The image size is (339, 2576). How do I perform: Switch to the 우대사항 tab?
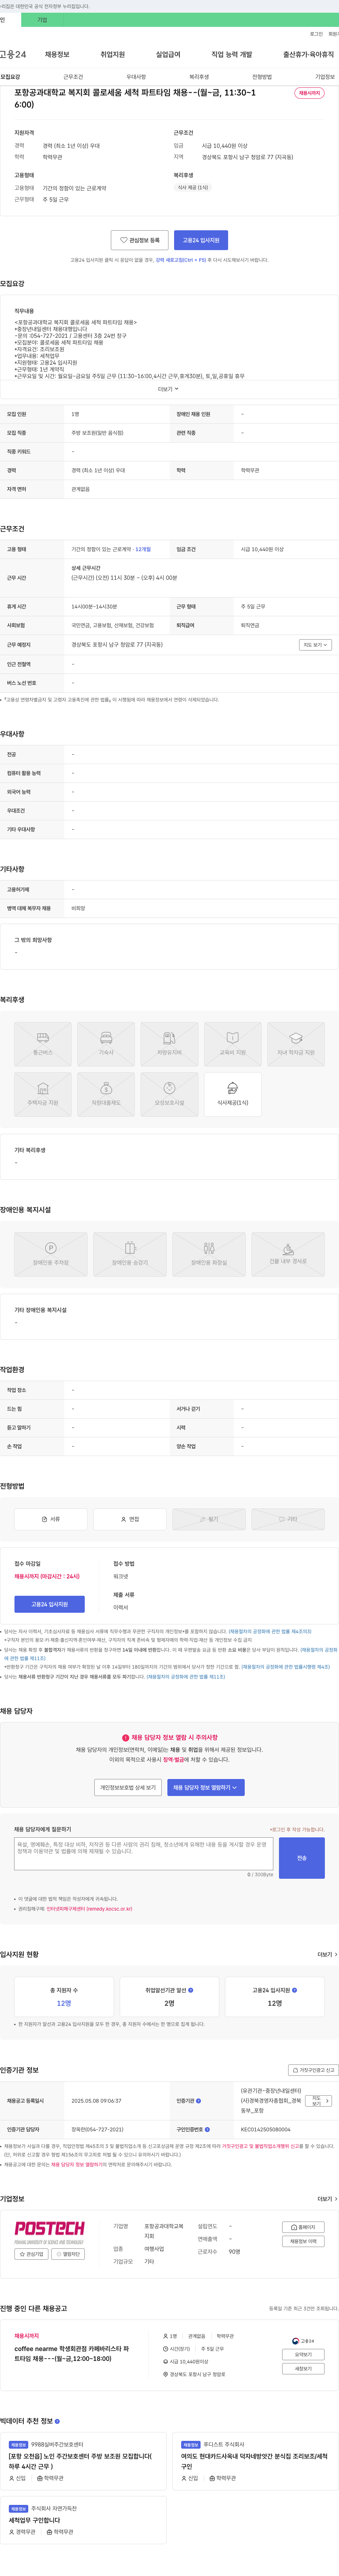coord(136,77)
